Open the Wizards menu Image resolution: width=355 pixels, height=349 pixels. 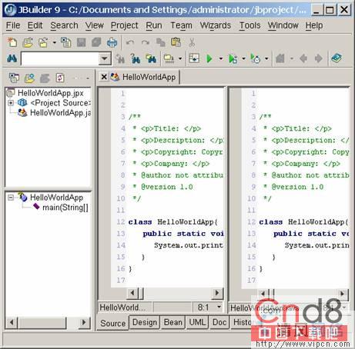pos(216,25)
